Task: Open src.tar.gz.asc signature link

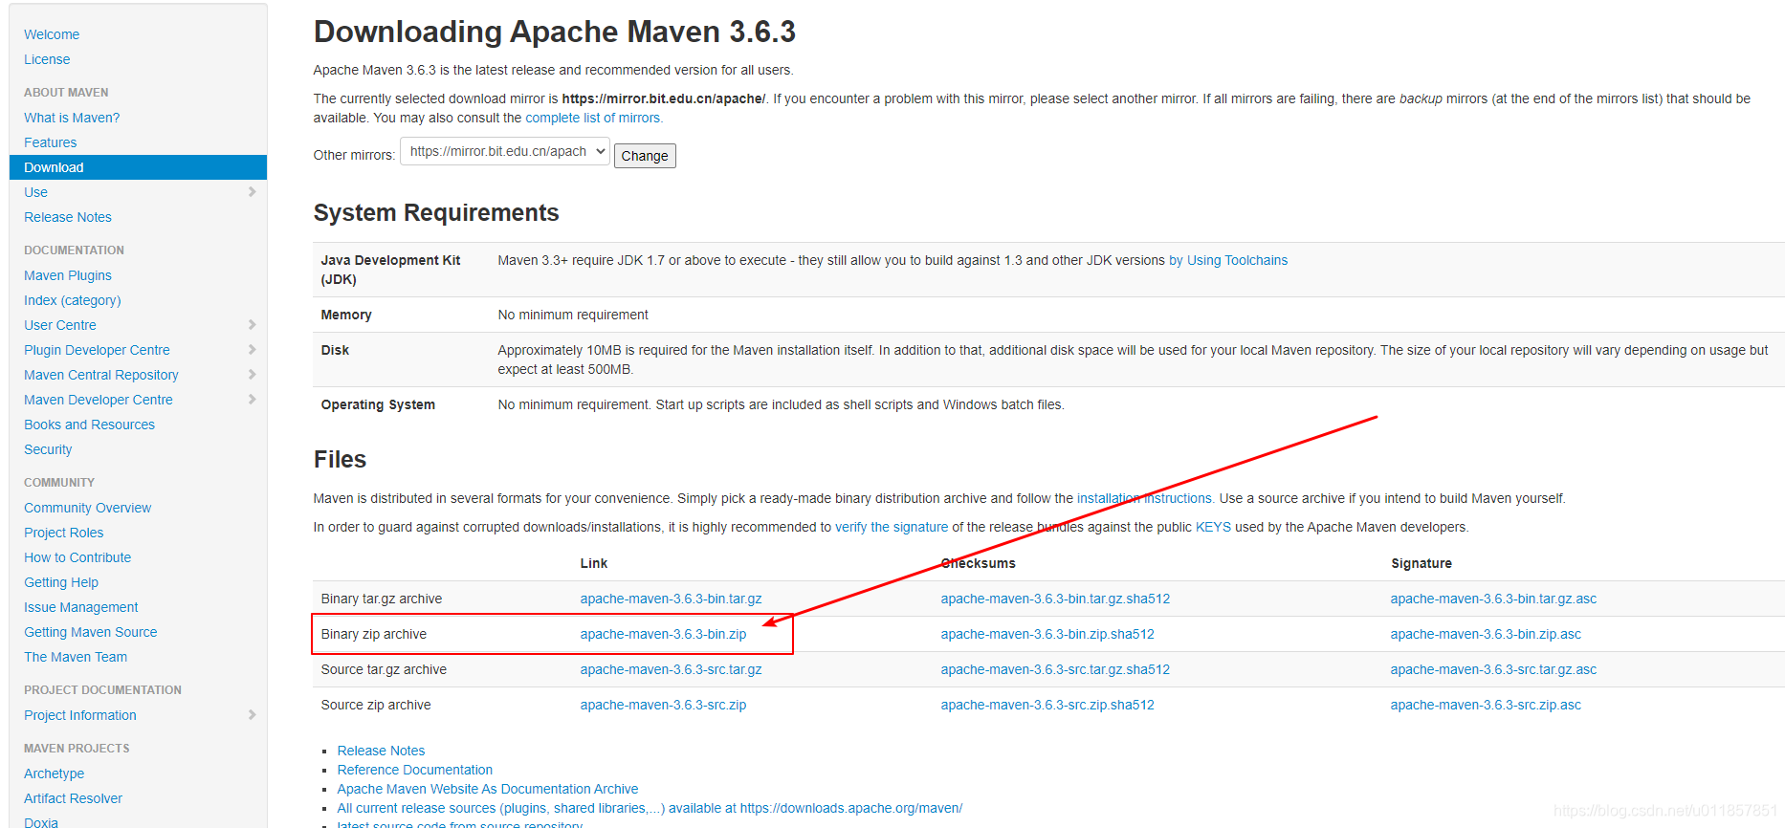Action: coord(1493,669)
